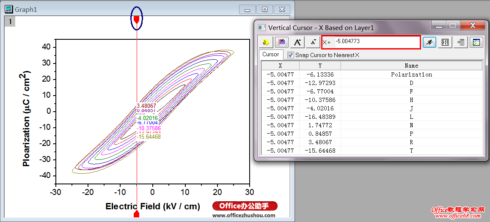Select the row named T

(411, 151)
